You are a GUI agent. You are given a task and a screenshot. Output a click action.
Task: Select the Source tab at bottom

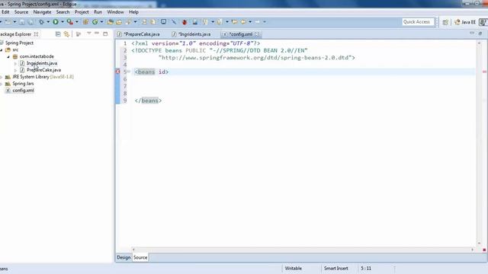[140, 257]
